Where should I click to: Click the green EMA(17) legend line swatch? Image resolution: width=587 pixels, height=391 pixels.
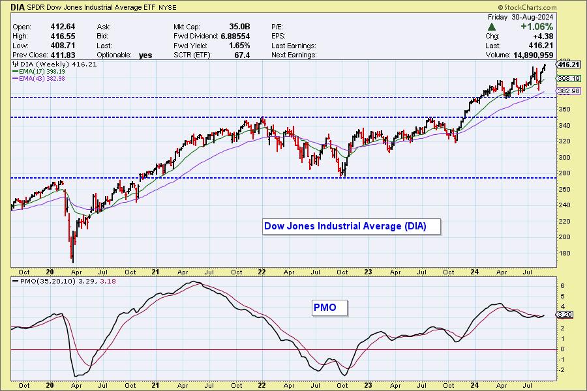(15, 71)
